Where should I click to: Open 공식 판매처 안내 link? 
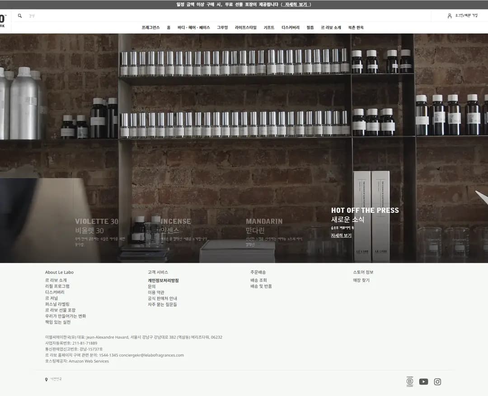(x=163, y=298)
